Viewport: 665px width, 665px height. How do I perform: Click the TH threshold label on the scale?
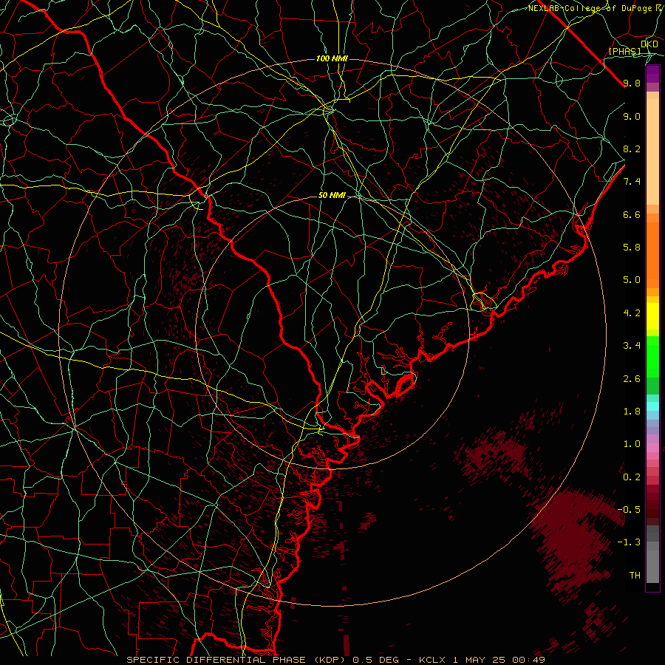coord(635,576)
